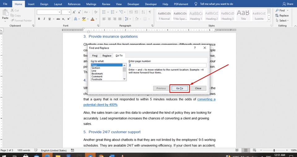Decrease paragraph indent

[131, 12]
